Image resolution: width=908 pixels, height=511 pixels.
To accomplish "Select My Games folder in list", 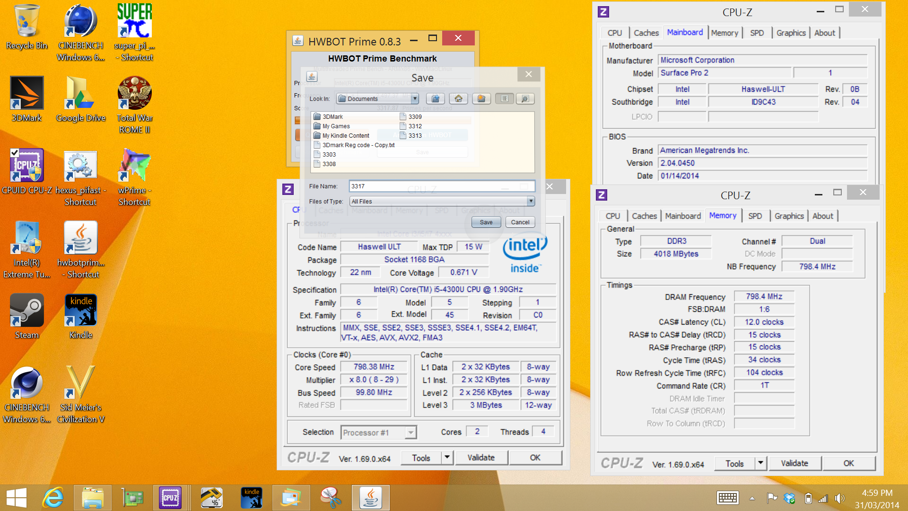I will tap(332, 126).
